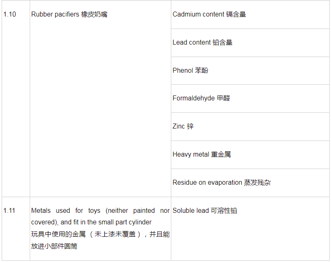Click the Soluble lead cell text
Image resolution: width=331 pixels, height=262 pixels.
[x=191, y=211]
